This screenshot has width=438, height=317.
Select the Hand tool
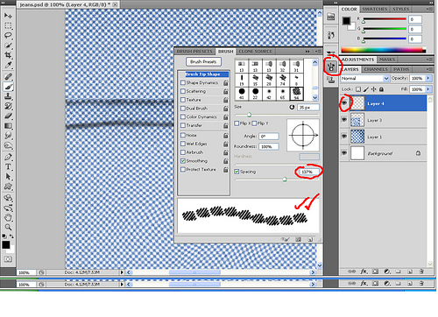coord(8,217)
